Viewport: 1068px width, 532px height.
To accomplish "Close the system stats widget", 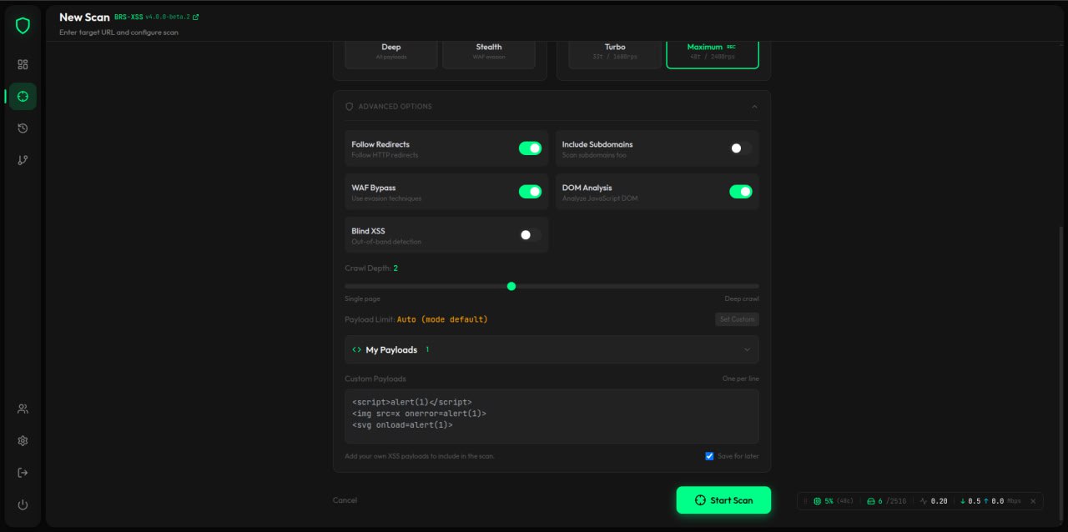I will click(x=1033, y=501).
